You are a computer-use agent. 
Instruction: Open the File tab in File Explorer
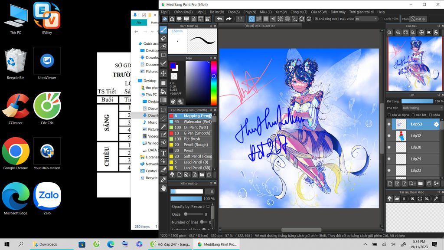[139, 23]
